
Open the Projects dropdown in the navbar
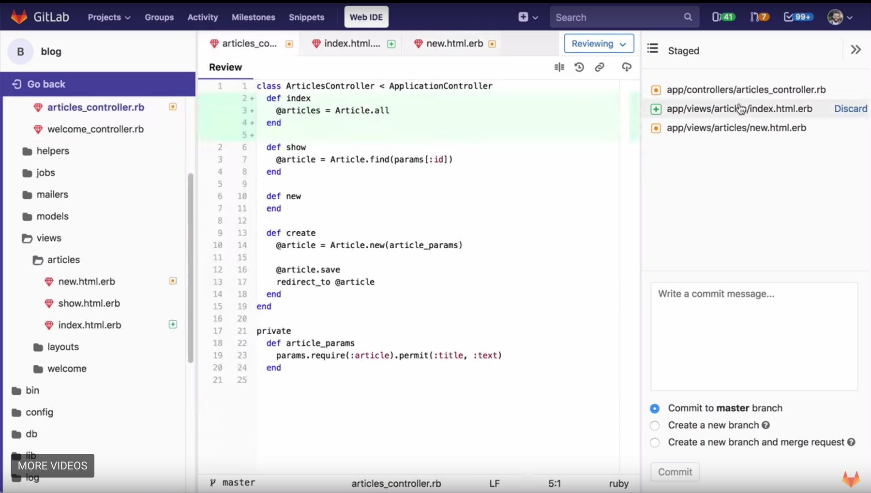tap(108, 17)
